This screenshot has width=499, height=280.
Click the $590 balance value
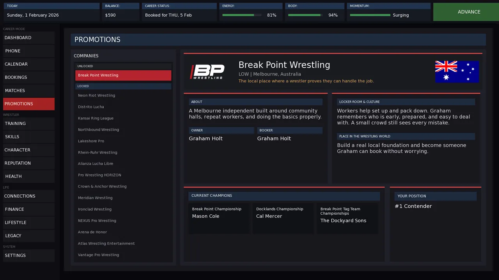pos(110,15)
